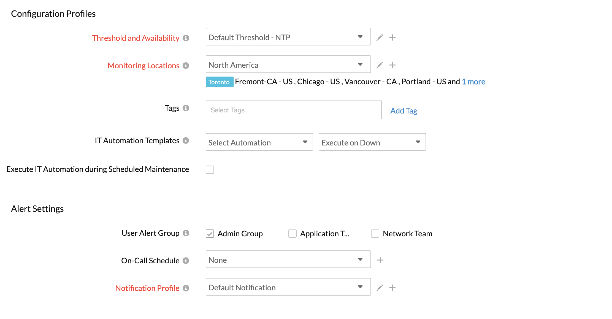
Task: Edit the Notification Profile pencil icon
Action: (x=380, y=287)
